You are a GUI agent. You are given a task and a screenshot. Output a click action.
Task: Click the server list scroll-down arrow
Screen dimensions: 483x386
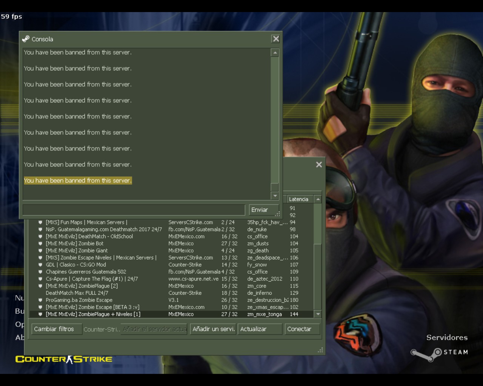coord(318,314)
